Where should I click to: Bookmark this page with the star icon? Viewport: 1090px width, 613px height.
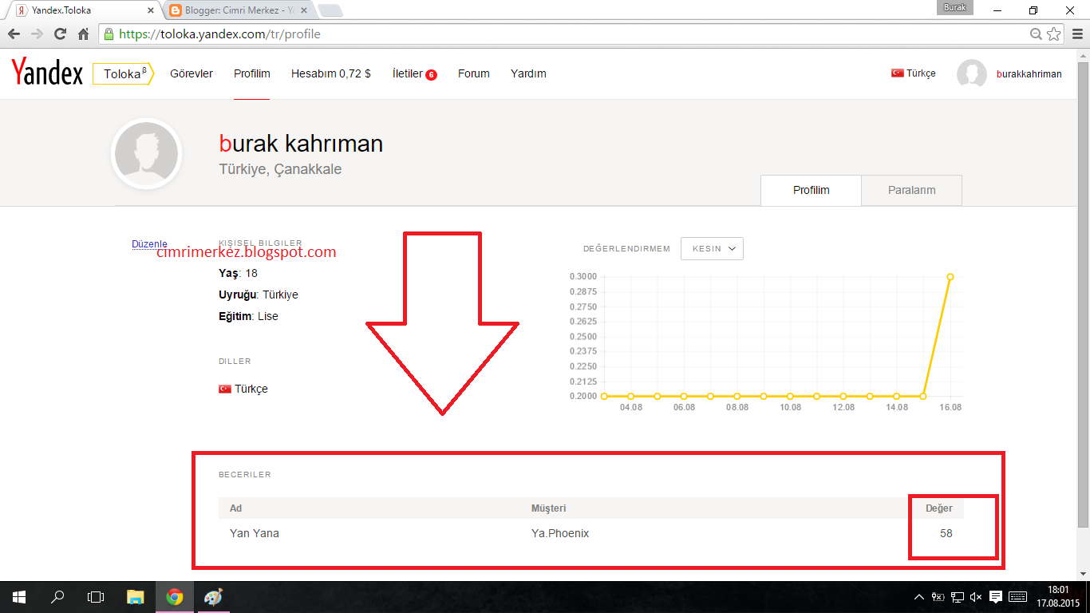(1054, 34)
